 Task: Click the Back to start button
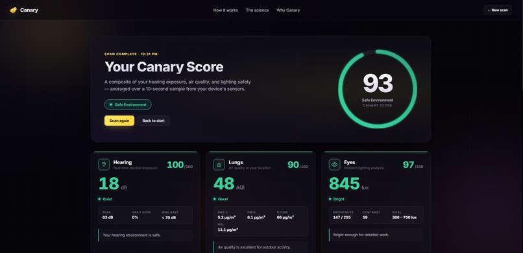click(153, 121)
